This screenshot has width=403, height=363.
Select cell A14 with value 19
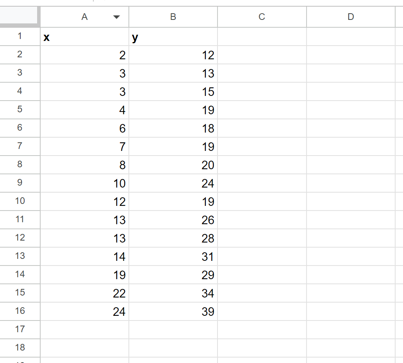85,275
